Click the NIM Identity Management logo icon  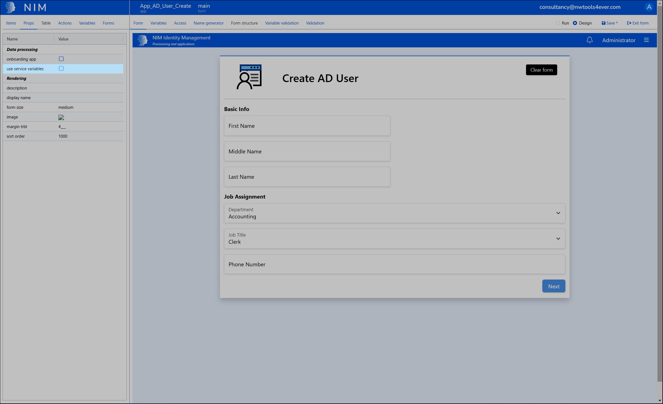(x=142, y=40)
